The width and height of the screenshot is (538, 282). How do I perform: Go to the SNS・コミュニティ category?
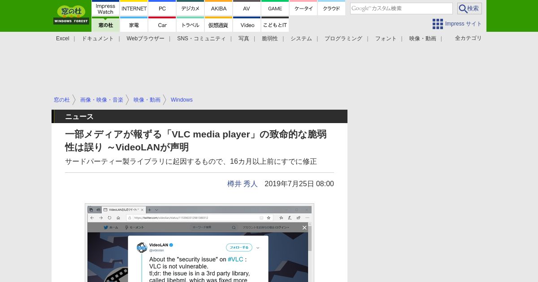click(x=201, y=38)
